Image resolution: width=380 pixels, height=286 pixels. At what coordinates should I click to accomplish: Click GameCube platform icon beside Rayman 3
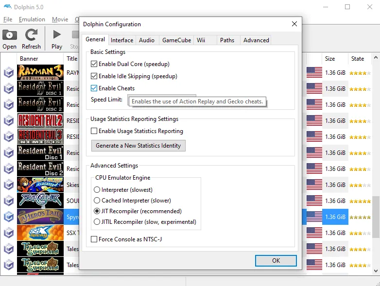[9, 73]
